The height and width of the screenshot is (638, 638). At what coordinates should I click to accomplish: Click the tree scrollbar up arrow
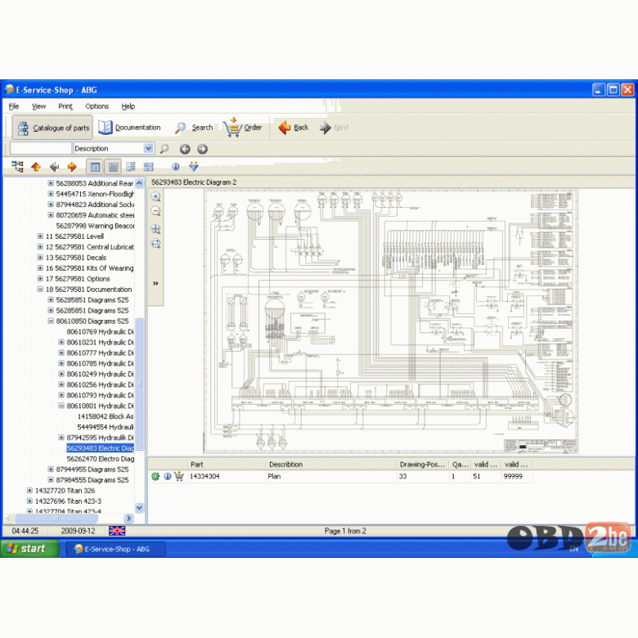click(139, 183)
